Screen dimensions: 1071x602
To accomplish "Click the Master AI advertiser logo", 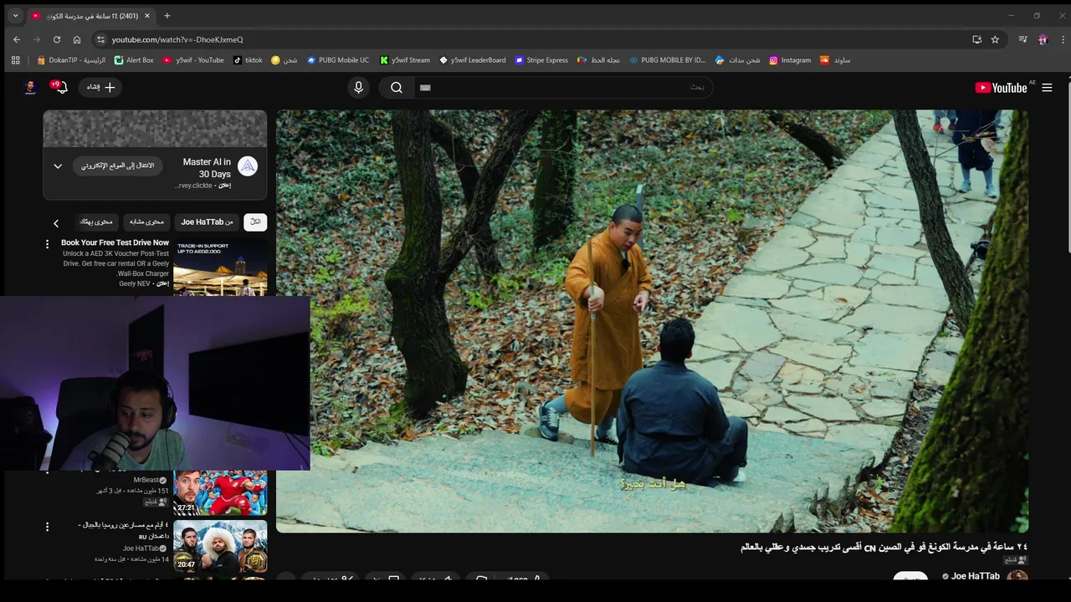I will pyautogui.click(x=248, y=166).
